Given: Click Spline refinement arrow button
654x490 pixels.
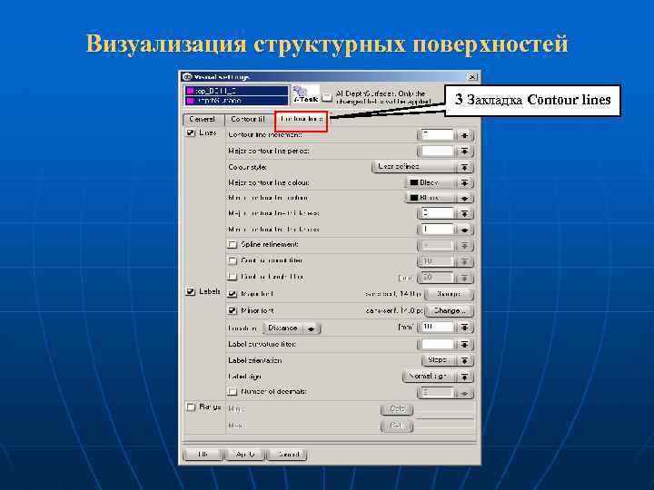Looking at the screenshot, I should pos(464,245).
